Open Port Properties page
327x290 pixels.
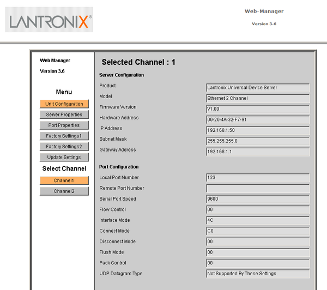click(x=64, y=125)
